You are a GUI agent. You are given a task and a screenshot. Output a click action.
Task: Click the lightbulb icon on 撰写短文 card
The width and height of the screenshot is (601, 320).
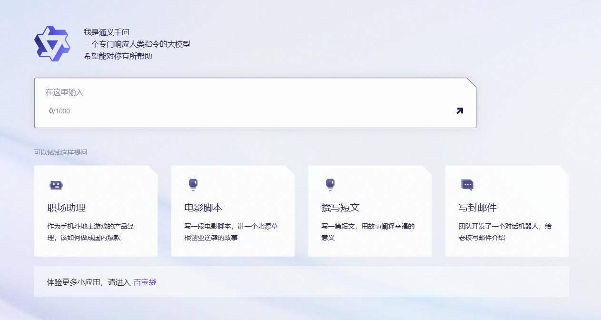tap(330, 185)
